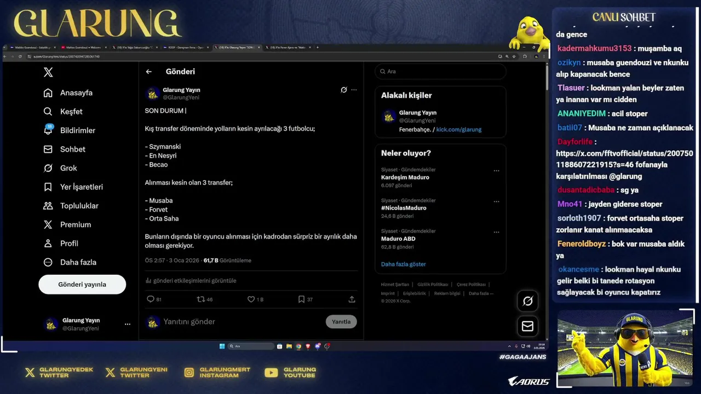The width and height of the screenshot is (701, 394).
Task: Open Profil page
Action: pos(61,243)
